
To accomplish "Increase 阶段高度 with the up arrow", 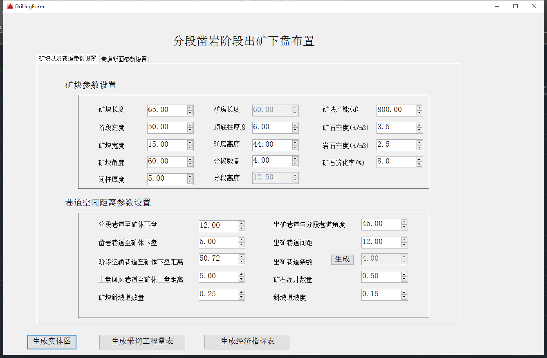I will 190,125.
